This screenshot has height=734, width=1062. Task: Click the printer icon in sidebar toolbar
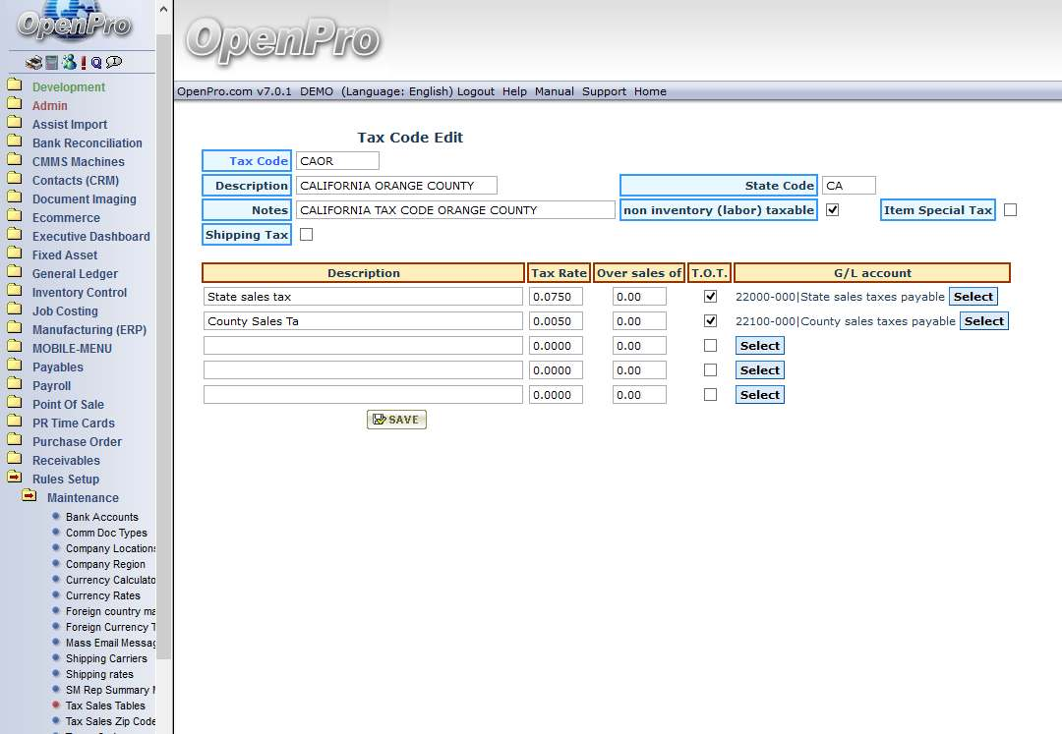34,63
